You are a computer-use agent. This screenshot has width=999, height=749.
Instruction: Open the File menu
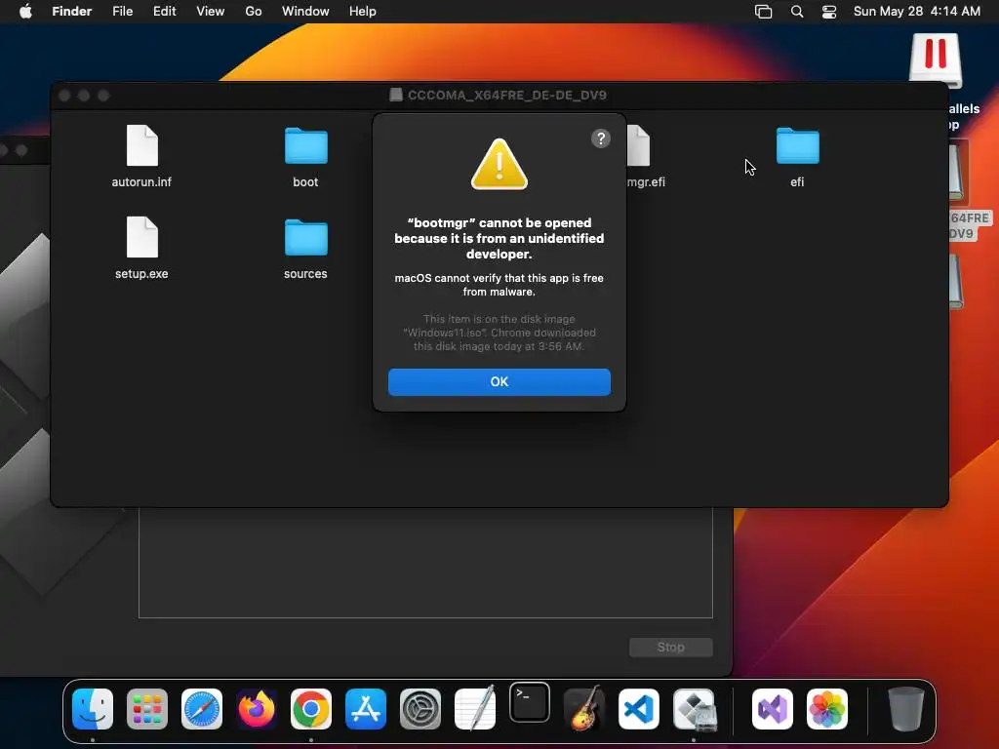(x=122, y=11)
